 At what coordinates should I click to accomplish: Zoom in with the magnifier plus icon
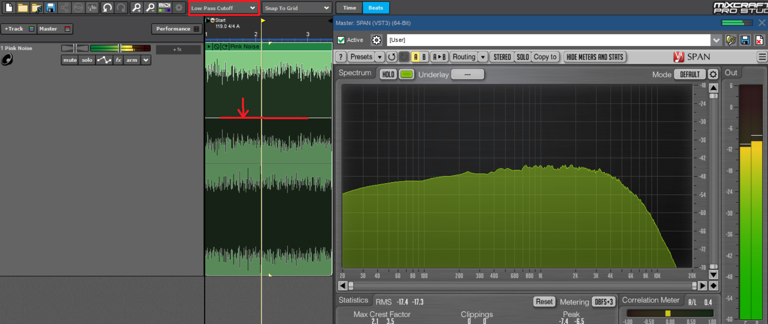click(x=136, y=7)
